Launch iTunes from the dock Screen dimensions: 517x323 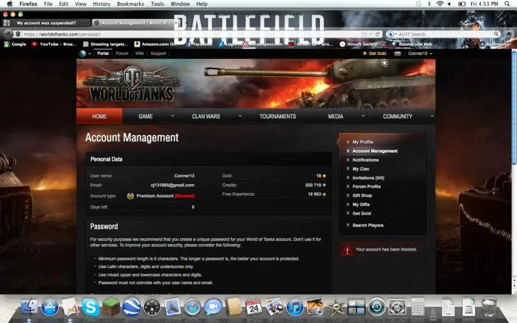click(295, 307)
